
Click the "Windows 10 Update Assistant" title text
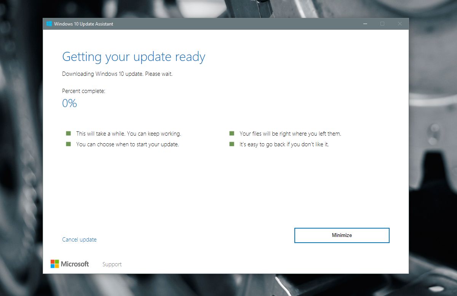(83, 24)
